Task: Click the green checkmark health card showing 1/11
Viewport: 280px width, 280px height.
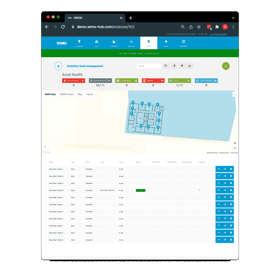Action: [180, 81]
